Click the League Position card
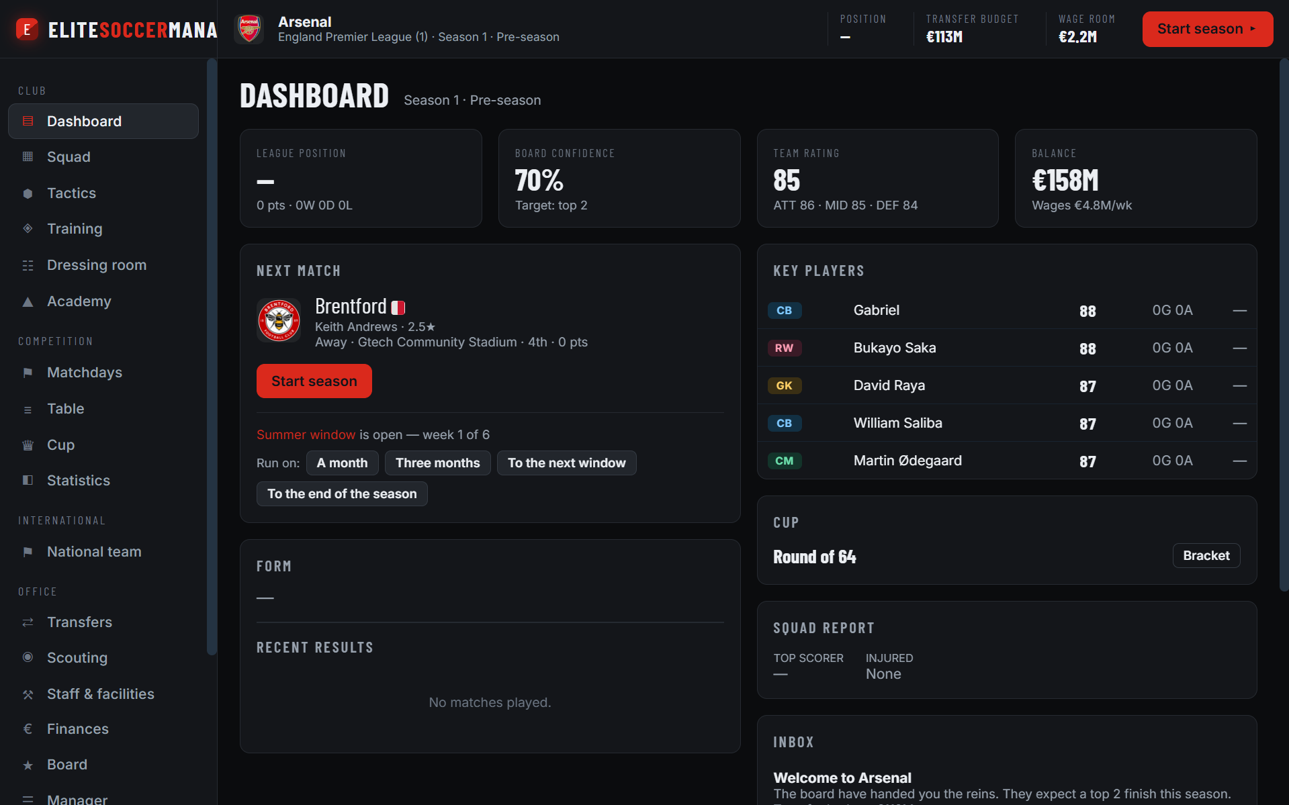The height and width of the screenshot is (805, 1289). (361, 179)
